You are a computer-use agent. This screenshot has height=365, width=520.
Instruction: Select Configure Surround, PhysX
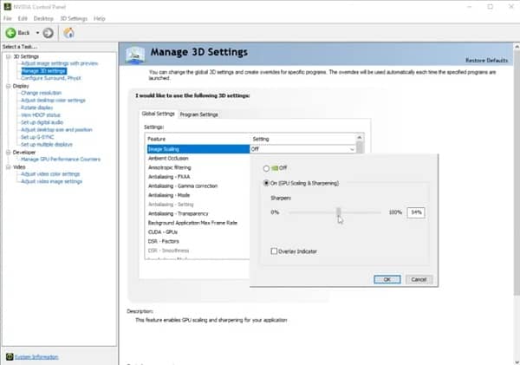pos(51,78)
